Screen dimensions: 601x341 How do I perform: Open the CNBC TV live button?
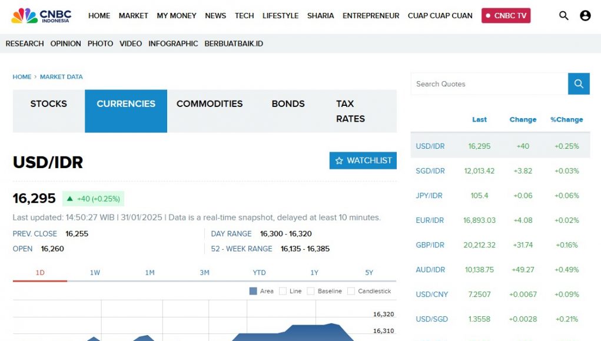tap(506, 16)
